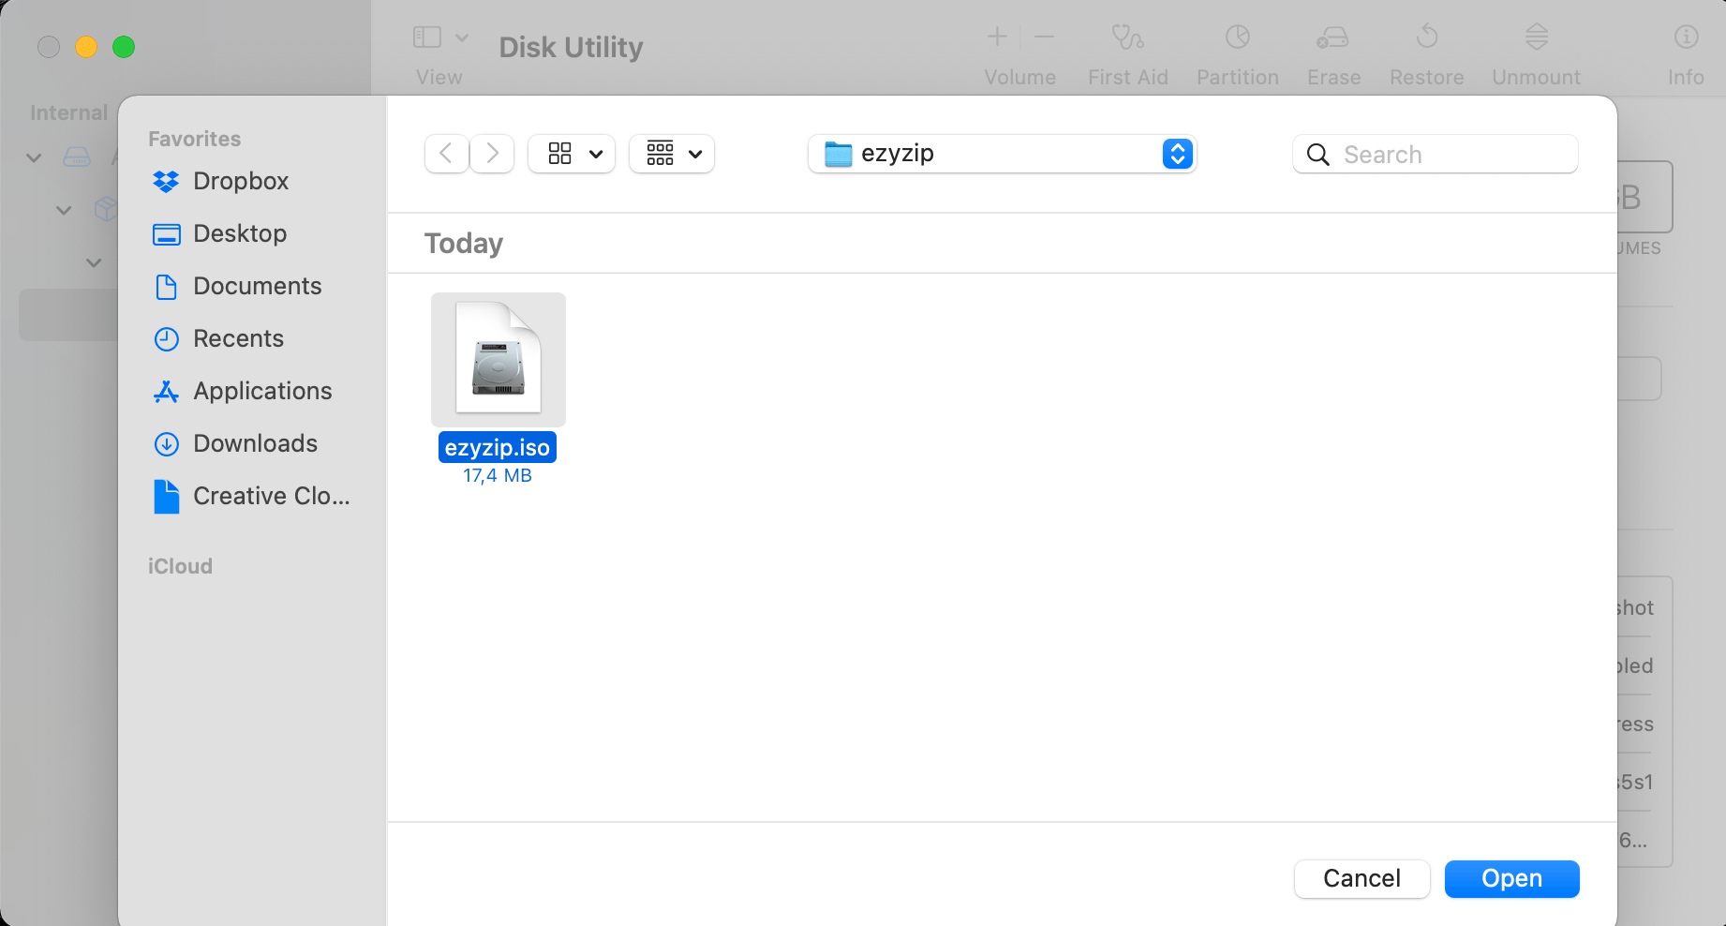Open the grouping options dropdown

point(671,153)
